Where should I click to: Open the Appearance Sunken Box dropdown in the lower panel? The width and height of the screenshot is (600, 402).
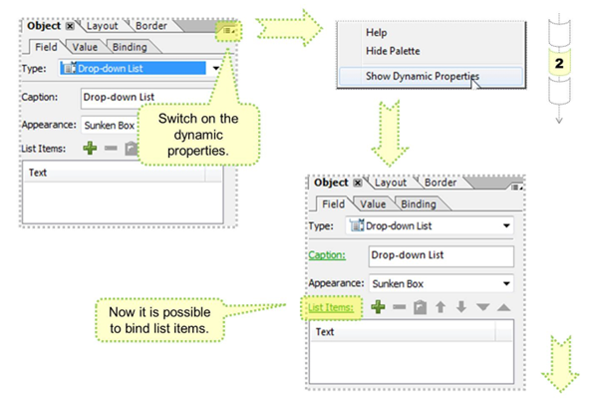click(x=506, y=282)
